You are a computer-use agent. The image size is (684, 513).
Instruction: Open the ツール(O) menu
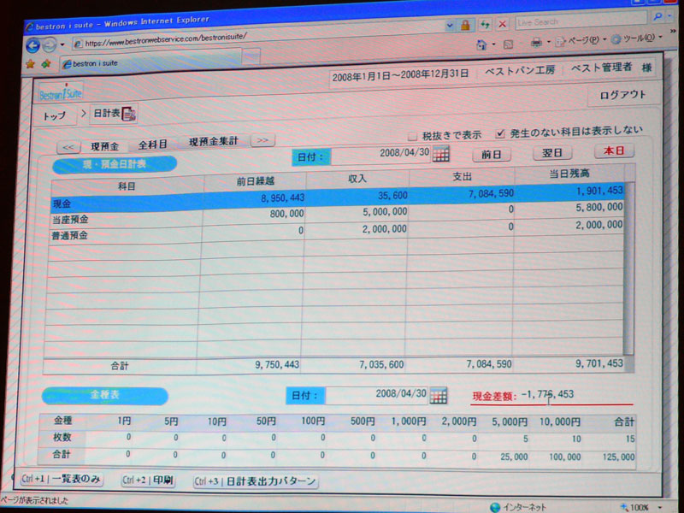click(x=636, y=38)
